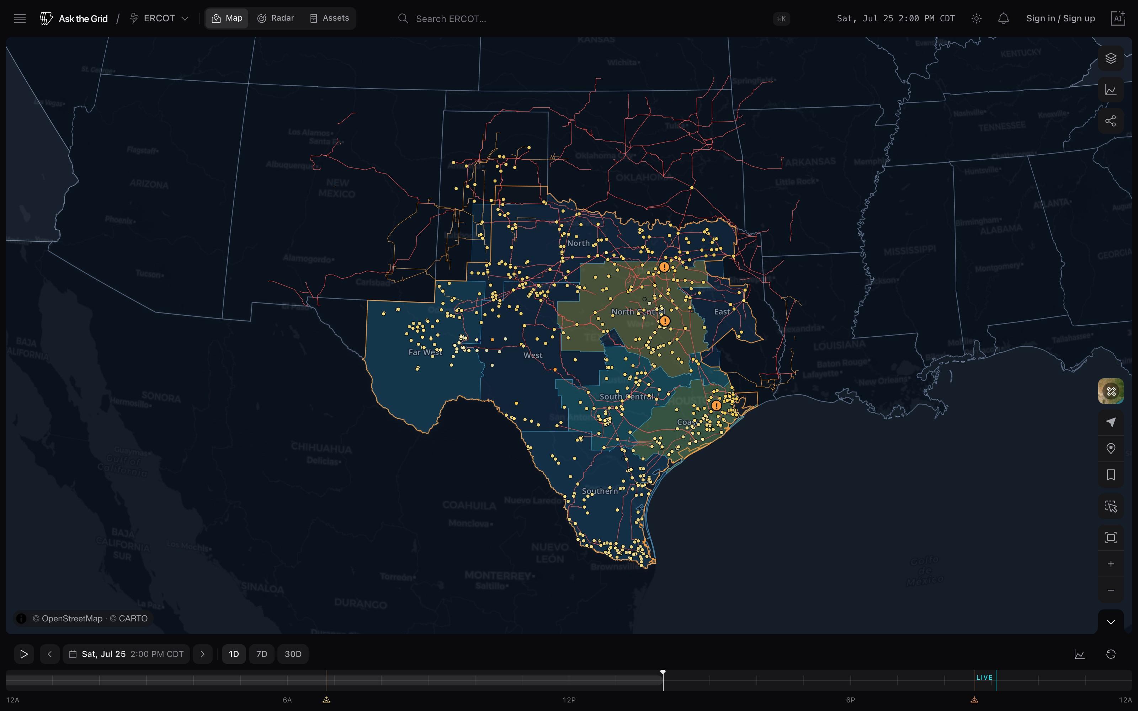This screenshot has width=1138, height=711.
Task: Click the locate-me arrow icon
Action: pyautogui.click(x=1111, y=422)
